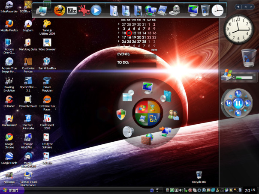The image size is (259, 194).
Task: Click the speaker icon in circular launcher
Action: (x=128, y=131)
